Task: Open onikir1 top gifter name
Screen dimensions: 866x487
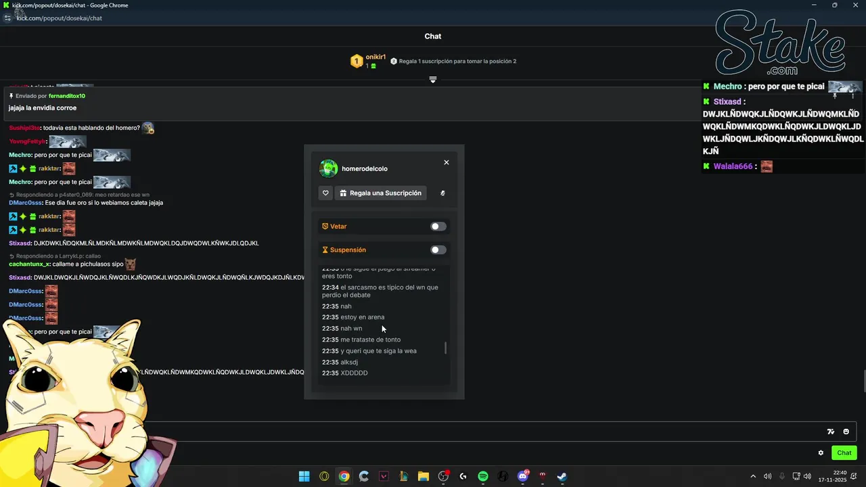Action: 375,57
